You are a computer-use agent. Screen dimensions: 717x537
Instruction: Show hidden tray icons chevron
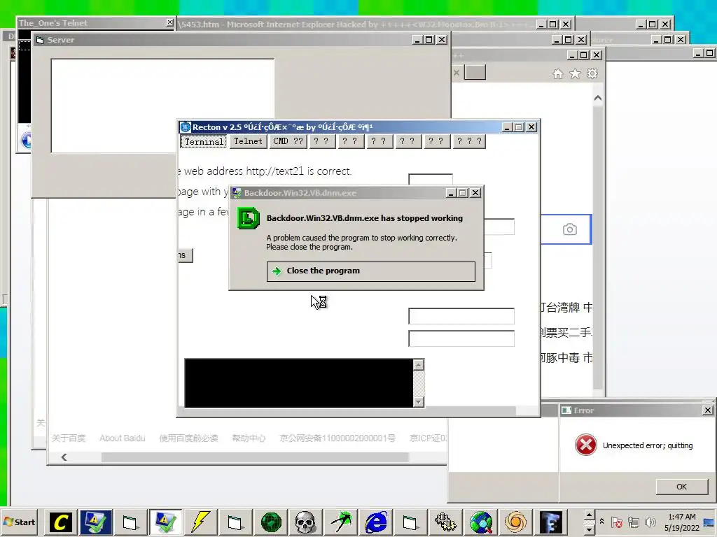[601, 521]
